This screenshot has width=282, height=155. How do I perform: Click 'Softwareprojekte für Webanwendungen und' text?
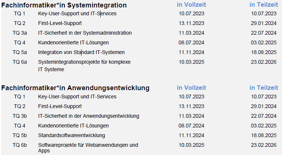click(88, 145)
